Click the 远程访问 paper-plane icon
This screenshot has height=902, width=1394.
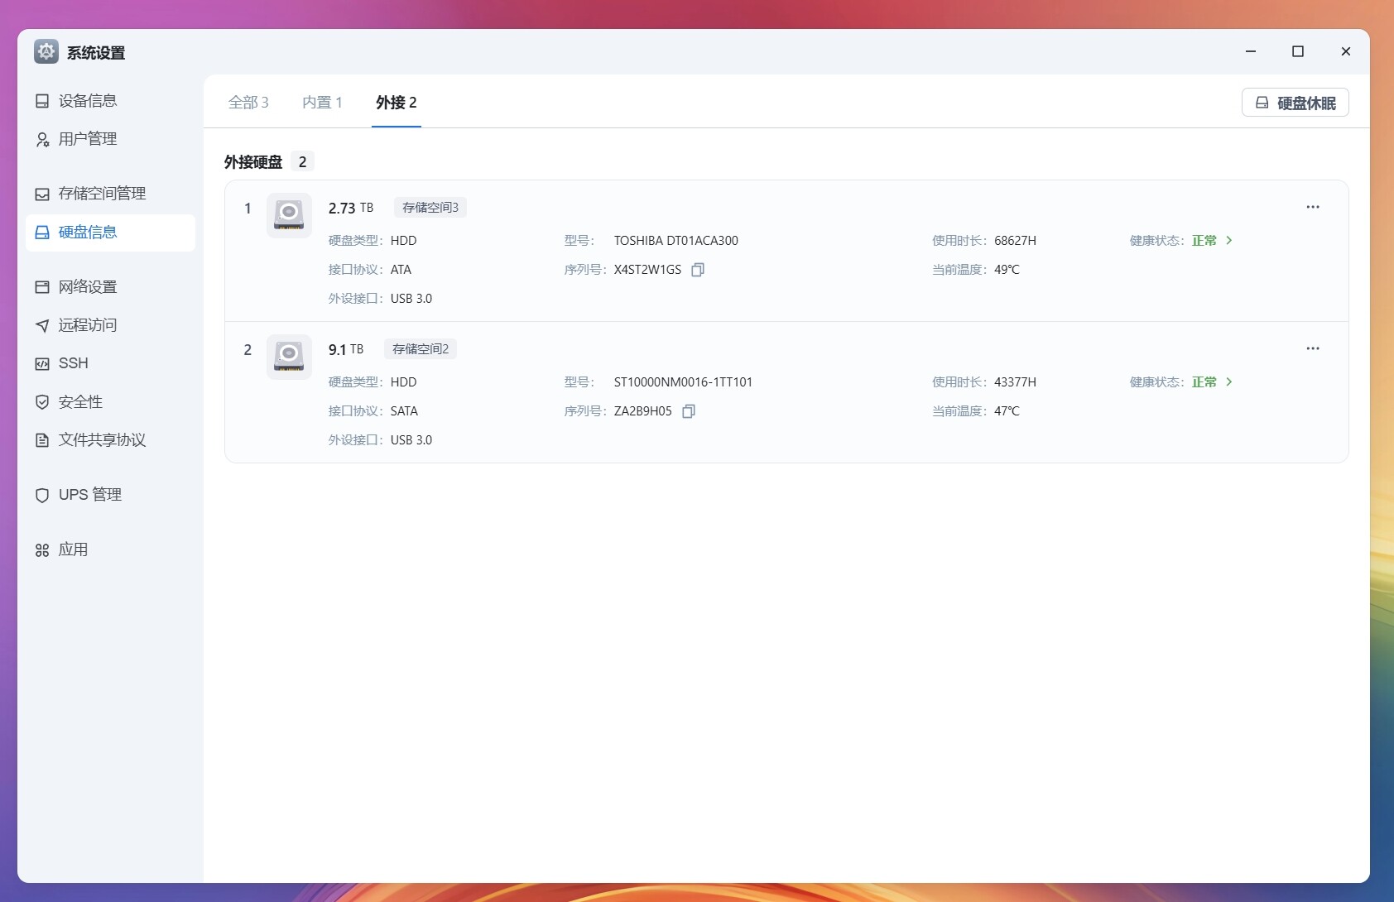42,325
